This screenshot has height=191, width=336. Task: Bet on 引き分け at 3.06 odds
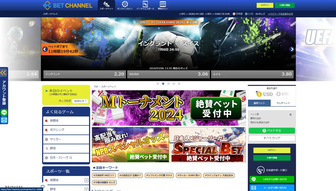tap(168, 74)
